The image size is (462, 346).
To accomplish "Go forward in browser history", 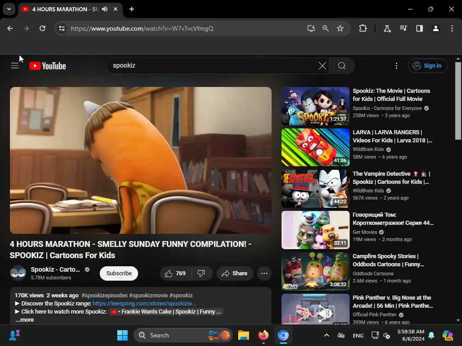I will point(26,28).
